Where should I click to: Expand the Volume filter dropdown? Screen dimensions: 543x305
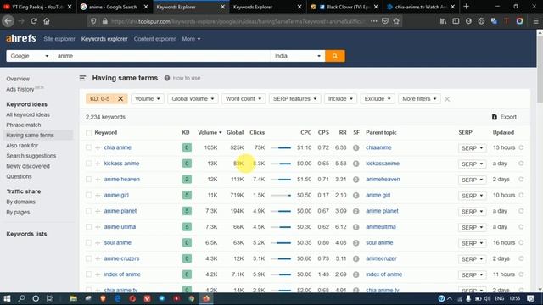click(148, 99)
